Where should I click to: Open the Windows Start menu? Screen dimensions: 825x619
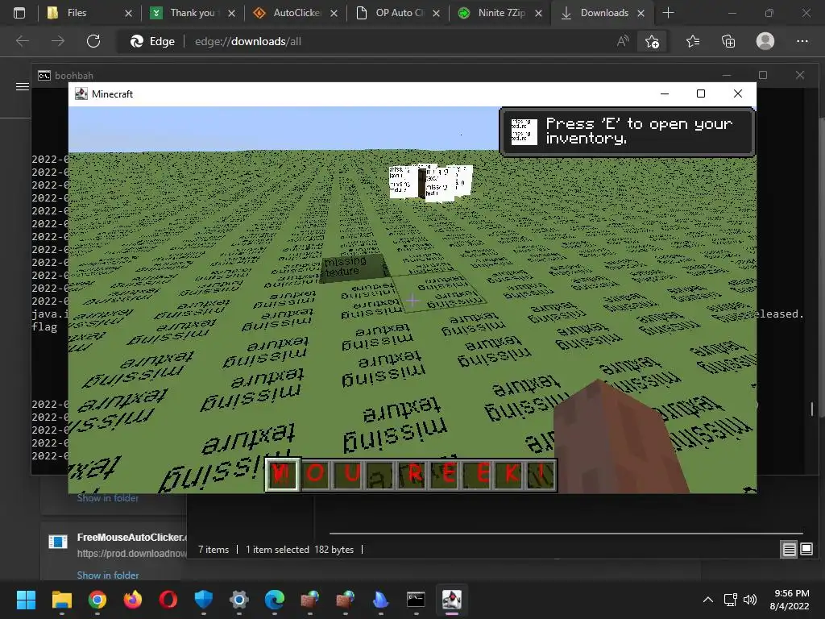coord(26,600)
